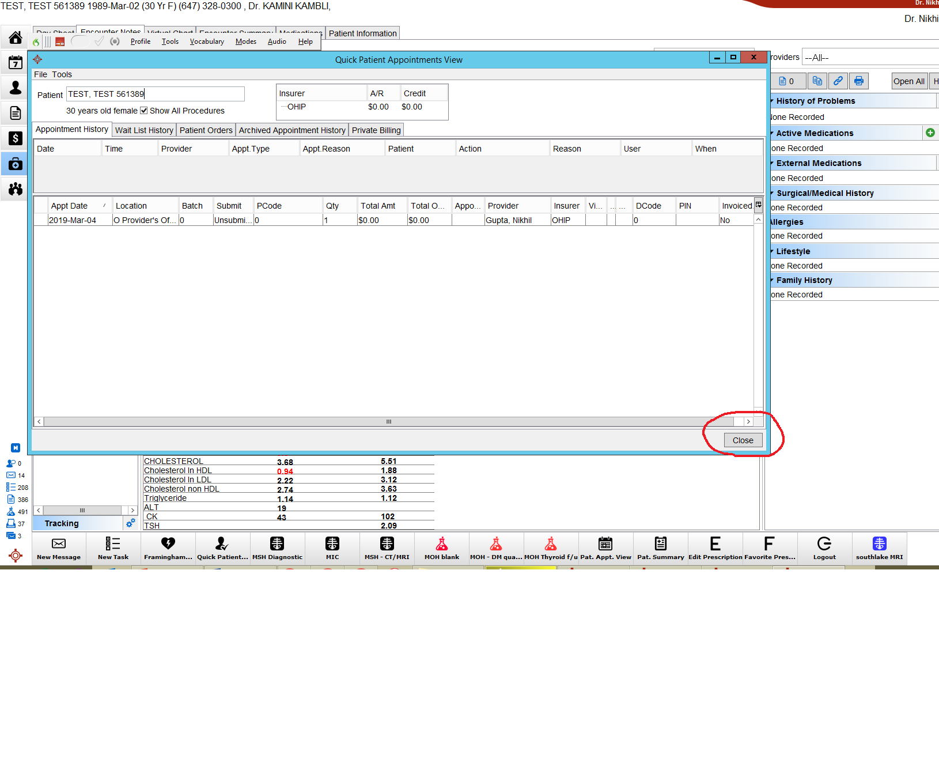Click the billing dollar sign icon
This screenshot has height=770, width=939.
pos(16,138)
